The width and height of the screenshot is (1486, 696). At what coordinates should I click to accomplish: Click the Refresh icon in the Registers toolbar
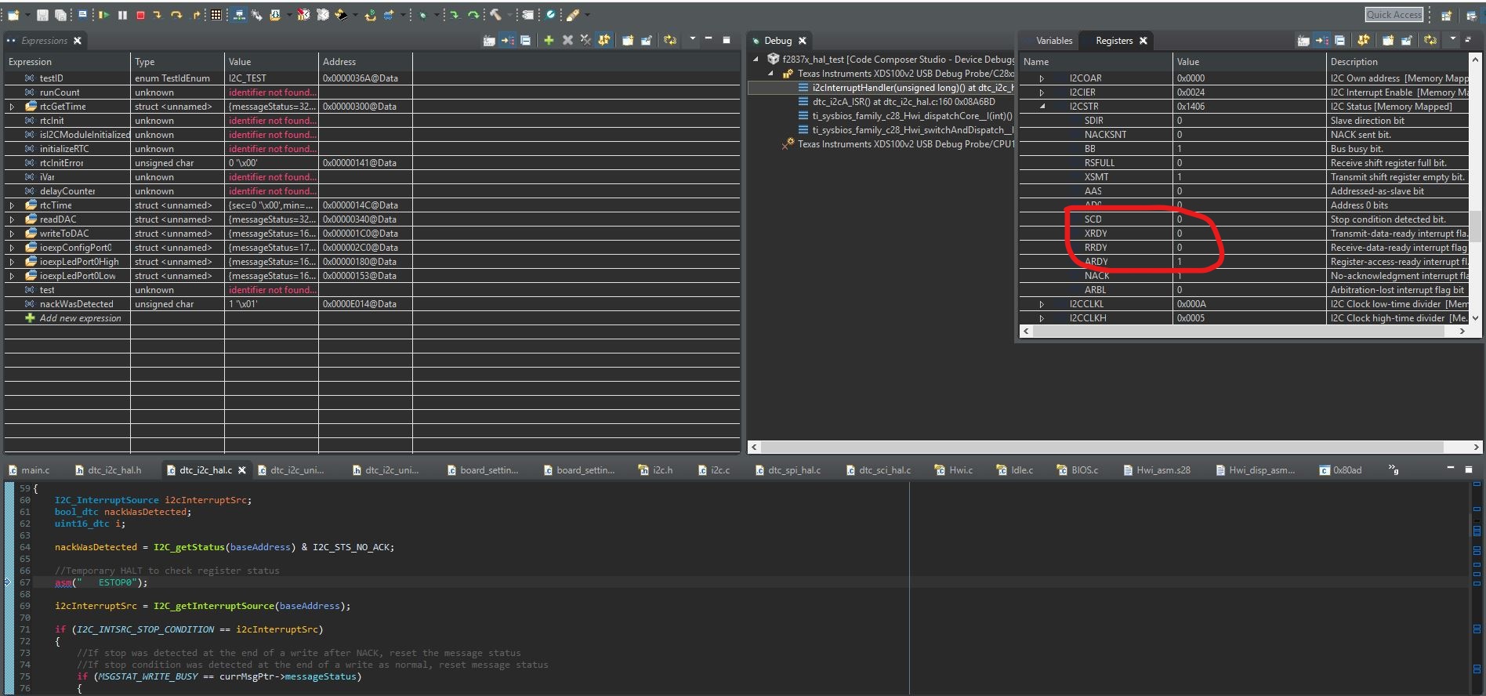(x=1430, y=40)
